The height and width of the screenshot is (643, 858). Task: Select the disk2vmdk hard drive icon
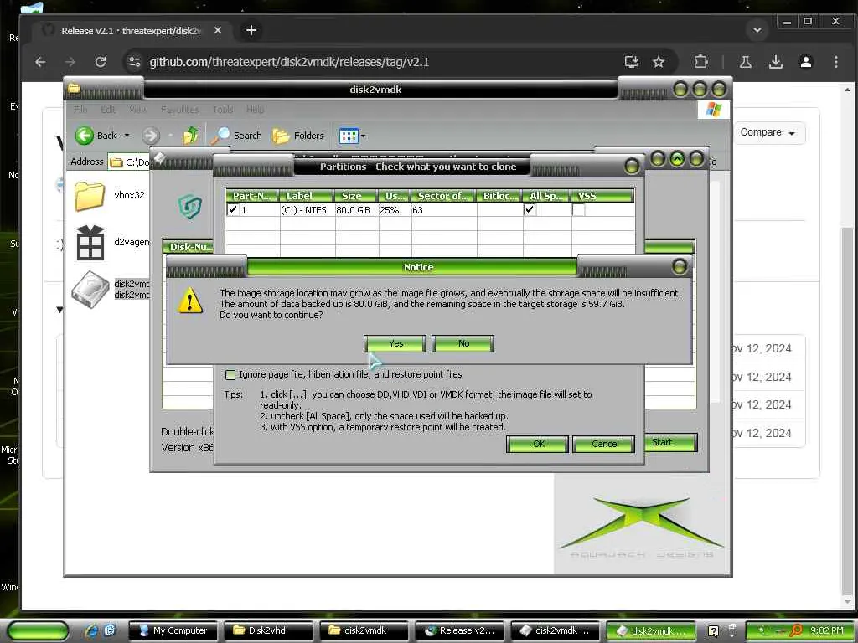pyautogui.click(x=90, y=289)
